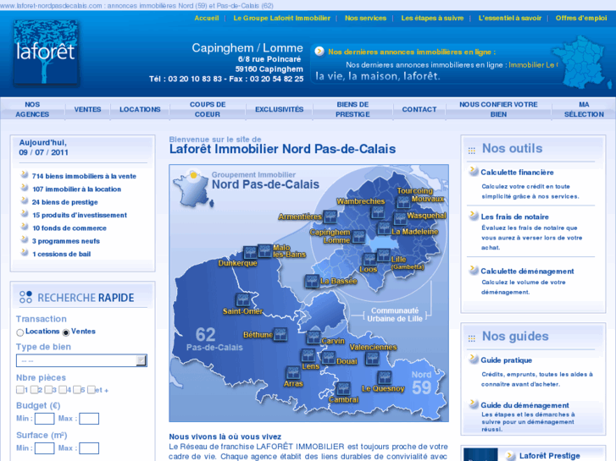The image size is (616, 461).
Task: Check the 4 pièces checkbox
Action: tap(63, 390)
